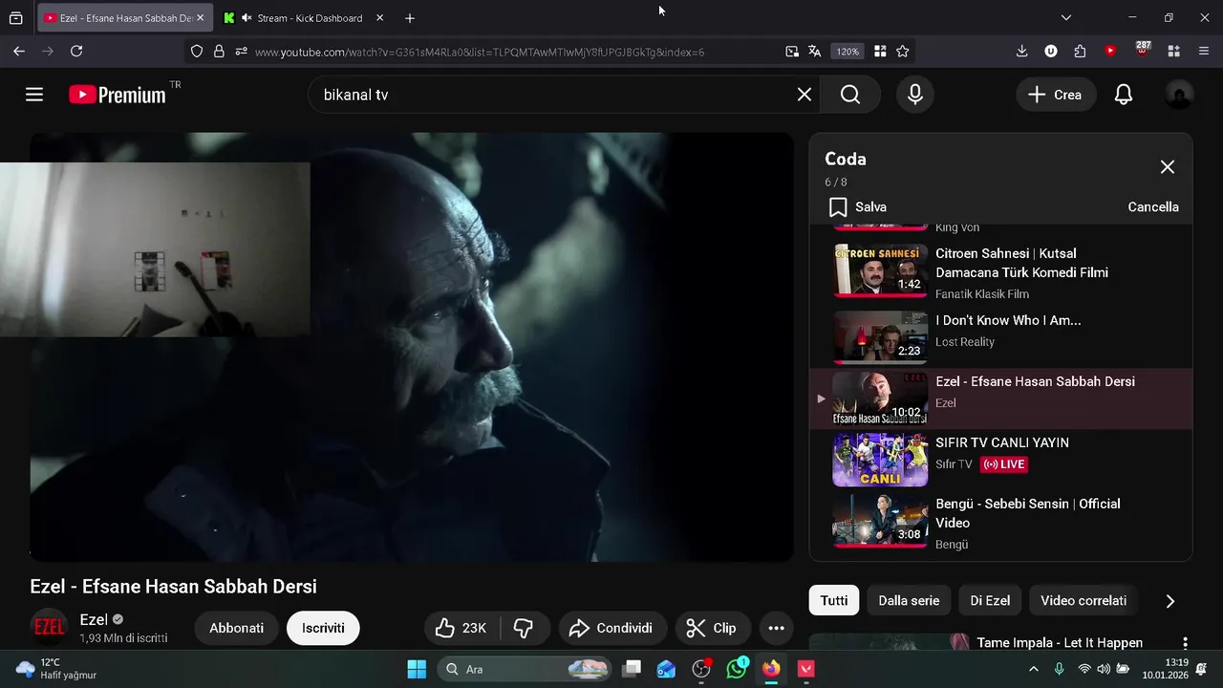Viewport: 1223px width, 688px height.
Task: Open the Extensions puzzle icon
Action: point(1080,52)
